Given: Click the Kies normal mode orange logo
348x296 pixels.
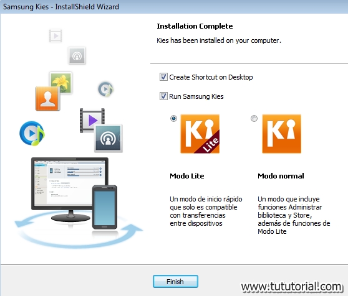Looking at the screenshot, I should pos(282,134).
